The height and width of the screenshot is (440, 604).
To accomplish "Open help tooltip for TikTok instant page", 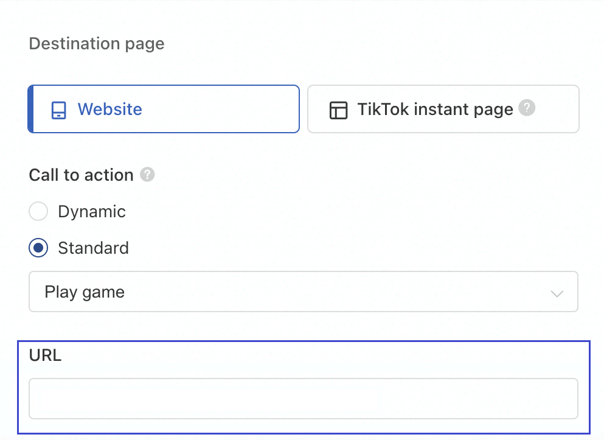I will tap(527, 108).
